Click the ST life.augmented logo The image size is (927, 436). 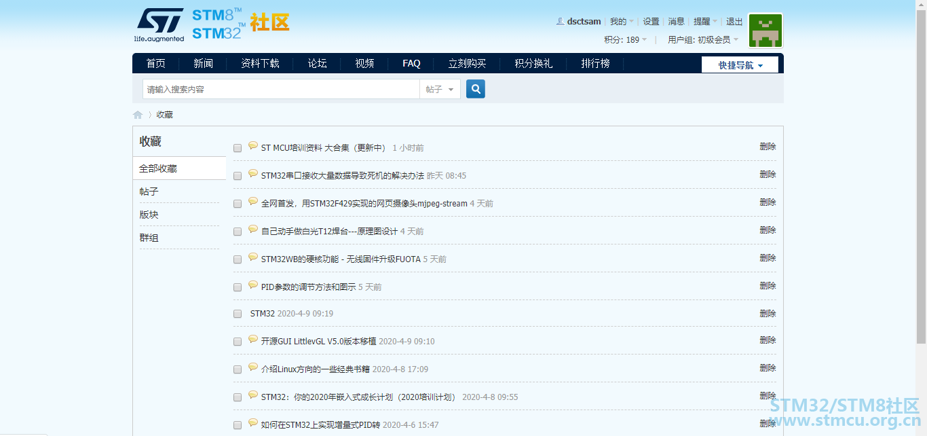[x=159, y=25]
